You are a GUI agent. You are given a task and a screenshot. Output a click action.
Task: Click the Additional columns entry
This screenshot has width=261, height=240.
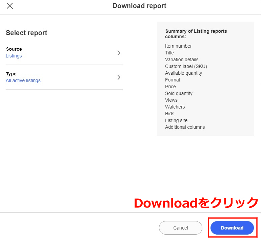[185, 127]
